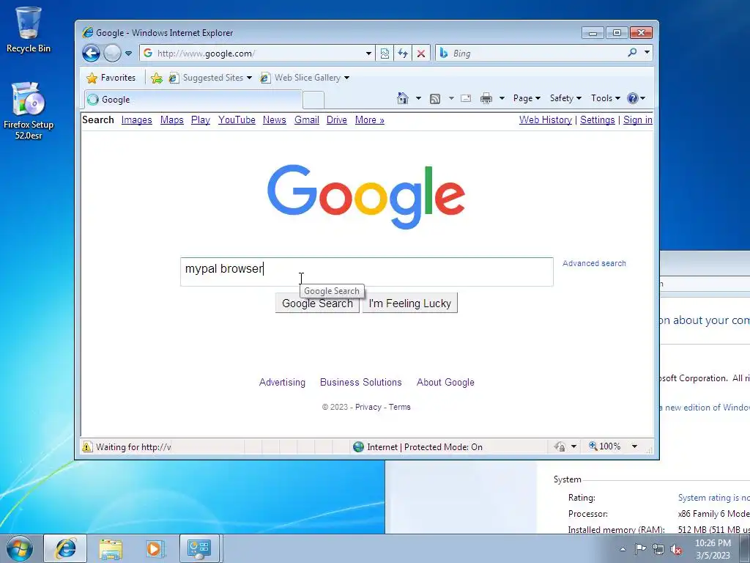Open Terms footer link
Viewport: 750px width, 563px height.
click(x=399, y=407)
